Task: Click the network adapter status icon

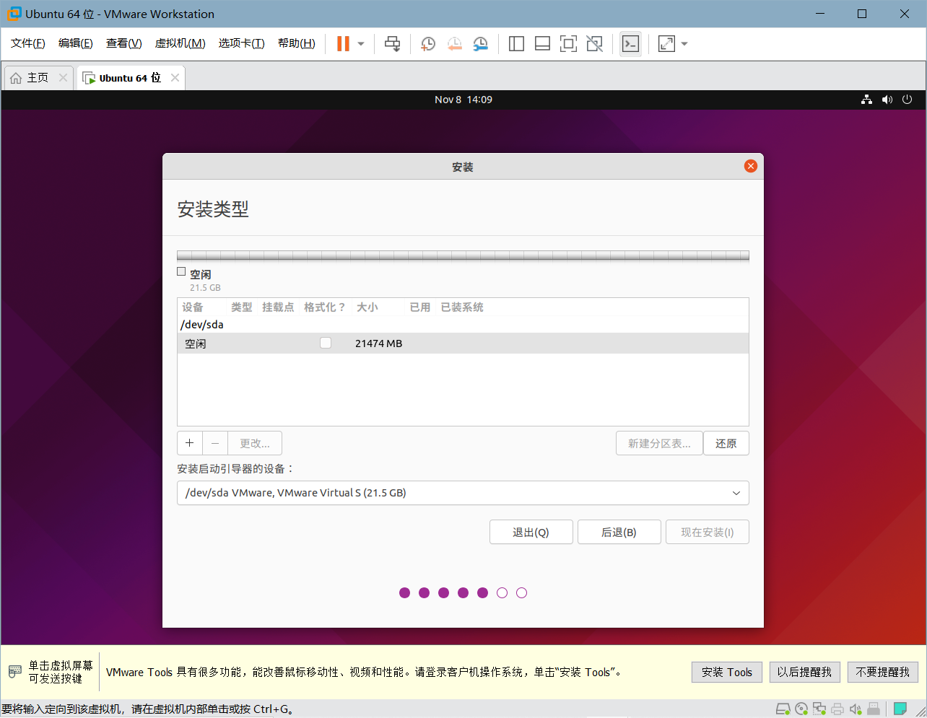Action: coord(819,709)
